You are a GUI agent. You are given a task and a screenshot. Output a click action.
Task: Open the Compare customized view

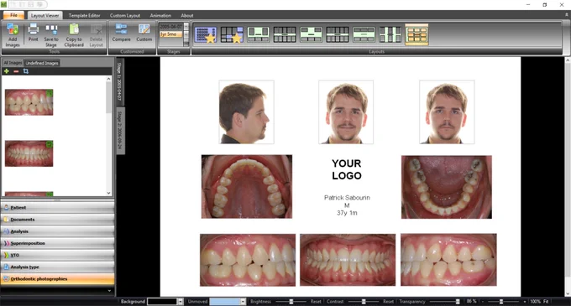[121, 33]
